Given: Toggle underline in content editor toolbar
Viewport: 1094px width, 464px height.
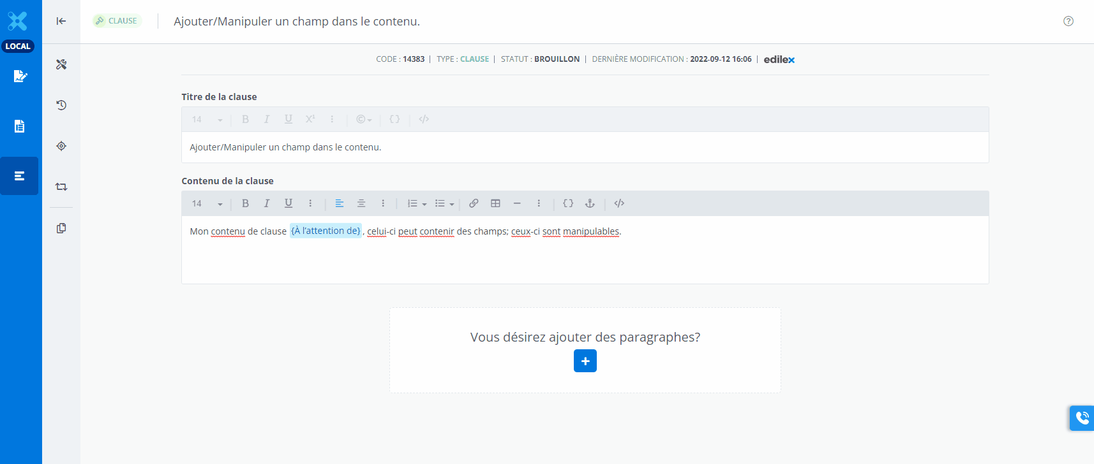Looking at the screenshot, I should [x=288, y=203].
